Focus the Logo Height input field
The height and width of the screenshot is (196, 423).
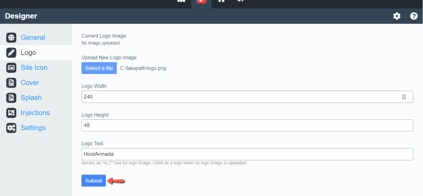(x=247, y=126)
